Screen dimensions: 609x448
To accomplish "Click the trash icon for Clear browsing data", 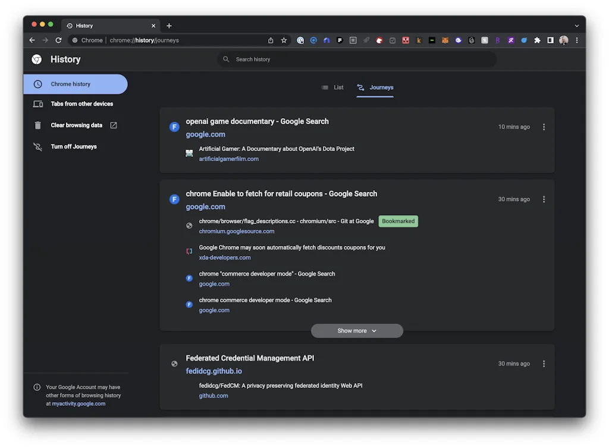I will pyautogui.click(x=38, y=125).
